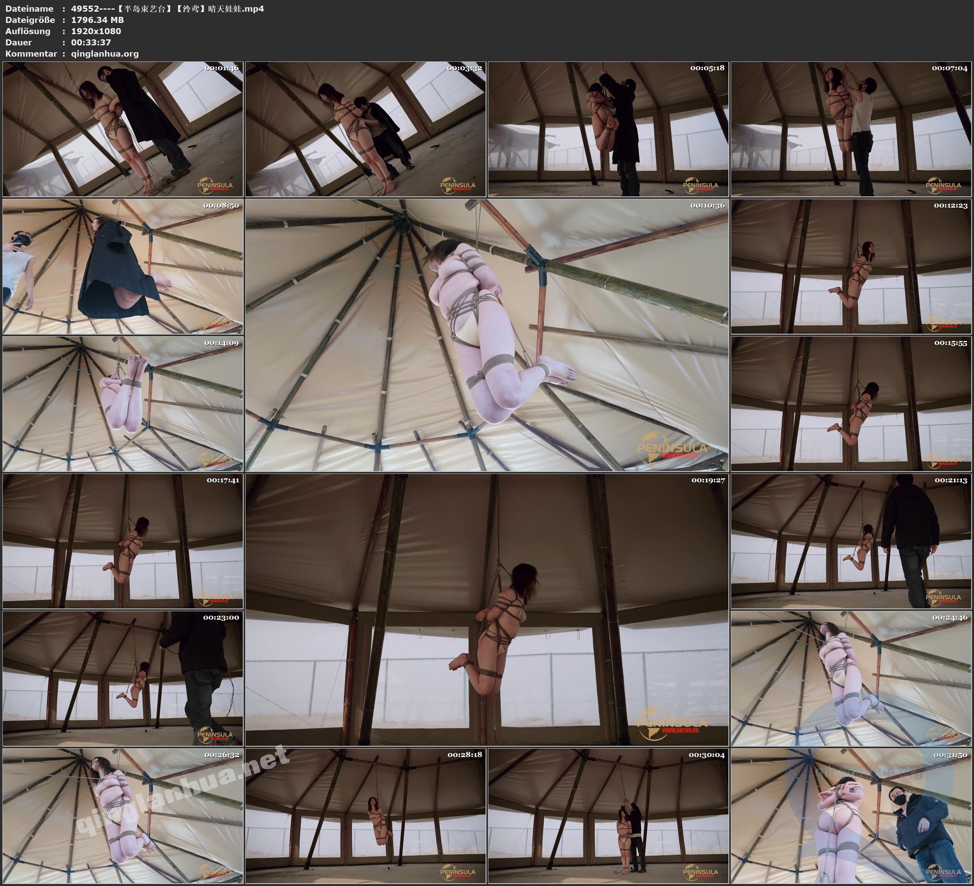
Task: Open the thumbnail timestamped 00:08:50
Action: click(123, 266)
